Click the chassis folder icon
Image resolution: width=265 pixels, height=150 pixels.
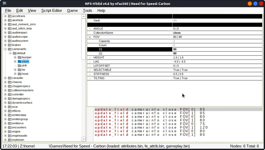10,82
